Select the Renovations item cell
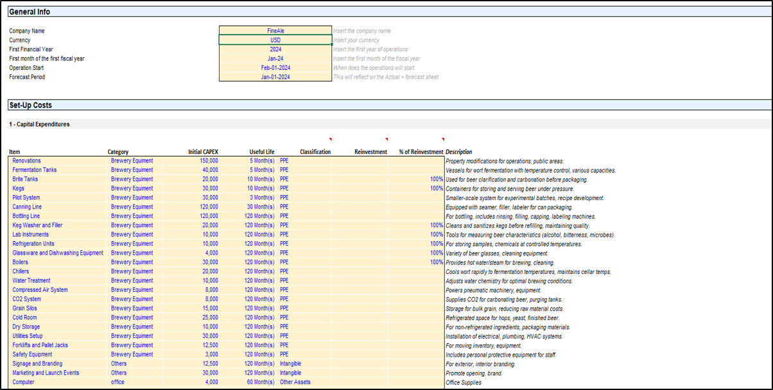The width and height of the screenshot is (773, 390). click(27, 161)
